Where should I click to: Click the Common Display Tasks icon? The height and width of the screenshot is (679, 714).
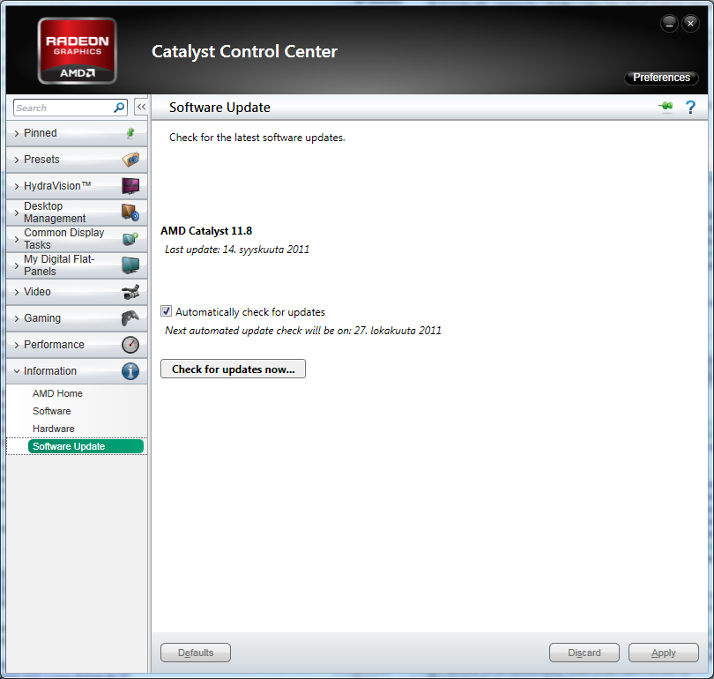[x=130, y=239]
